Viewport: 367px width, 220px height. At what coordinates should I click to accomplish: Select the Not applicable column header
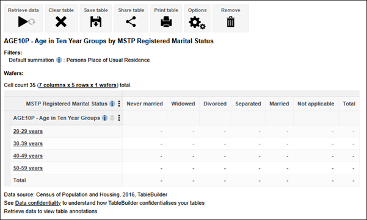point(316,104)
